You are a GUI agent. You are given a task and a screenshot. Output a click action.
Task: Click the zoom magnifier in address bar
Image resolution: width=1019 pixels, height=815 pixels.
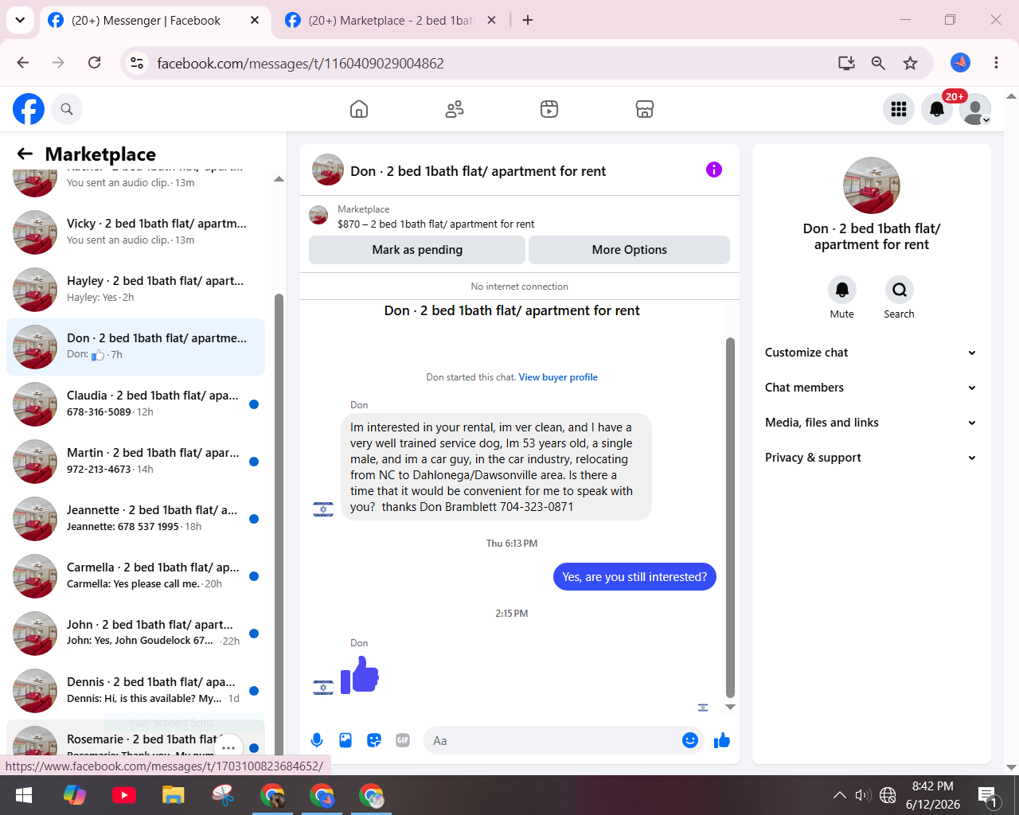click(x=878, y=63)
